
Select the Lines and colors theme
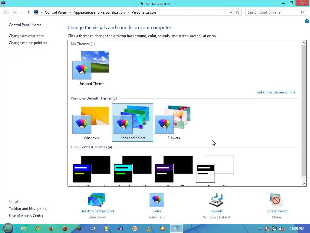133,123
